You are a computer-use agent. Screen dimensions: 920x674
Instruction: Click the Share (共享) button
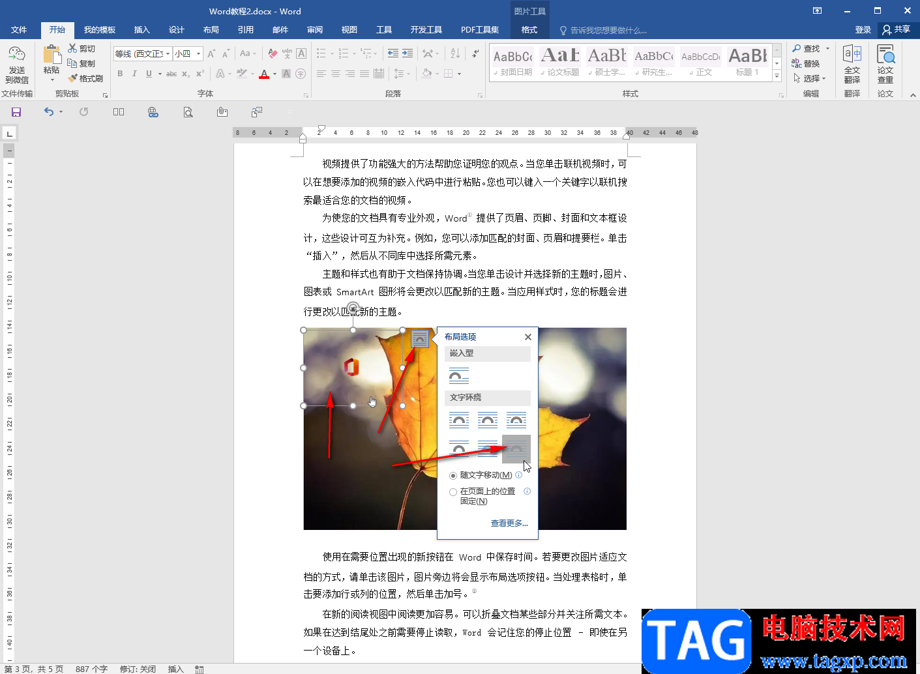(x=897, y=30)
